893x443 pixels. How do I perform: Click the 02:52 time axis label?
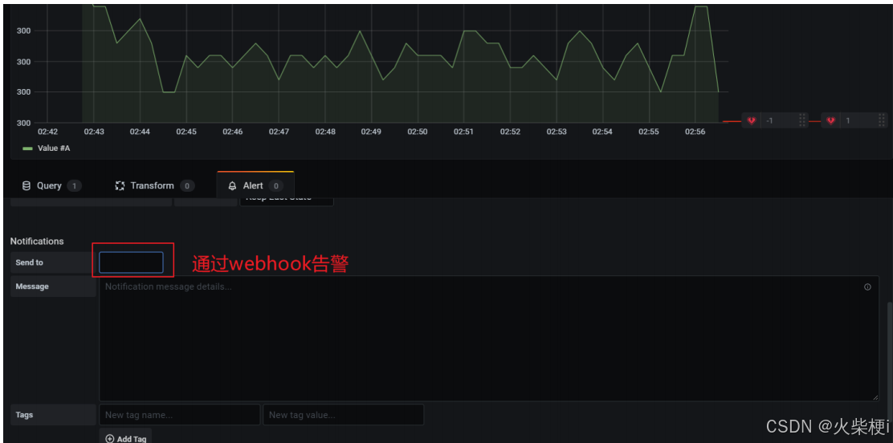510,132
